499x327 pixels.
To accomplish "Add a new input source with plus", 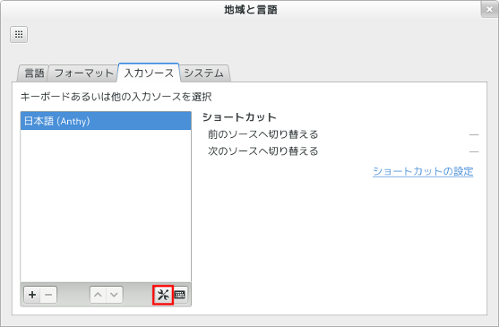I will click(32, 295).
